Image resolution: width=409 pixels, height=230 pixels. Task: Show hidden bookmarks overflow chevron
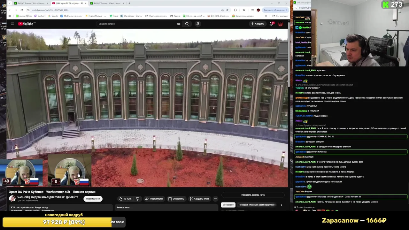(266, 16)
